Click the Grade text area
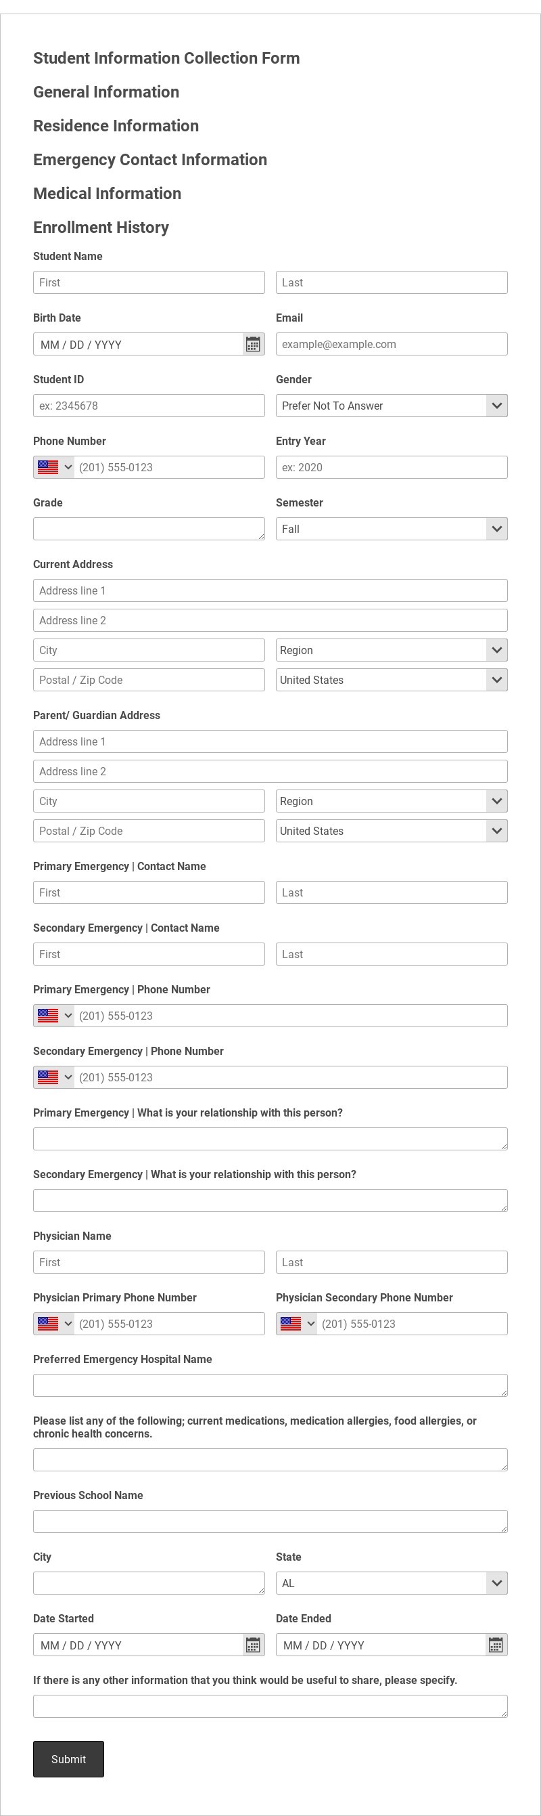Viewport: 541px width, 1816px height. [149, 529]
